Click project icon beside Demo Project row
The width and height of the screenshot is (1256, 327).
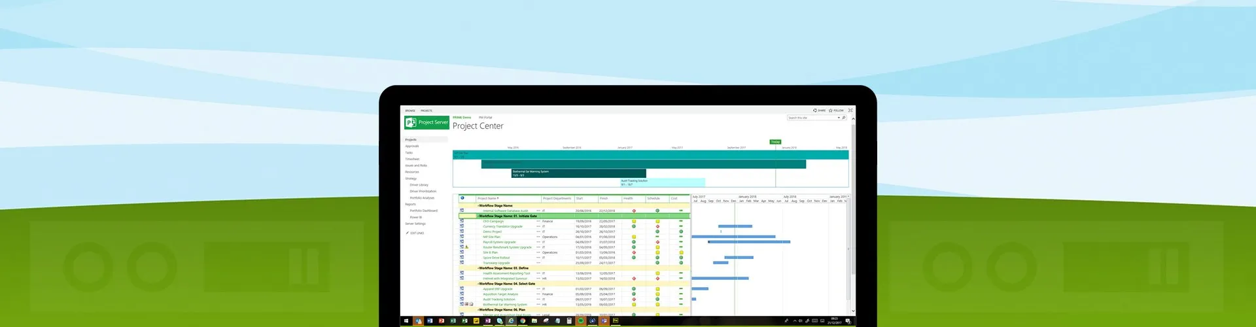click(462, 232)
